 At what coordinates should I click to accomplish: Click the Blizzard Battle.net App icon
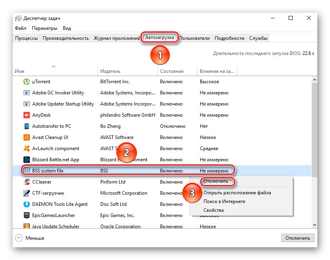point(27,160)
